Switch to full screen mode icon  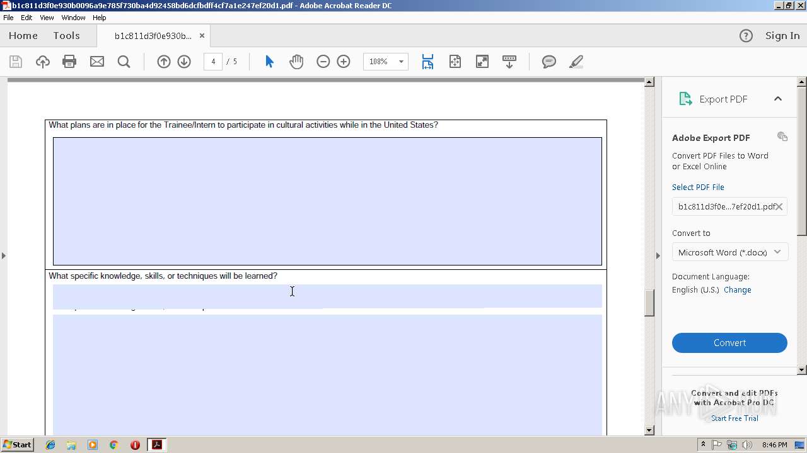click(x=482, y=62)
